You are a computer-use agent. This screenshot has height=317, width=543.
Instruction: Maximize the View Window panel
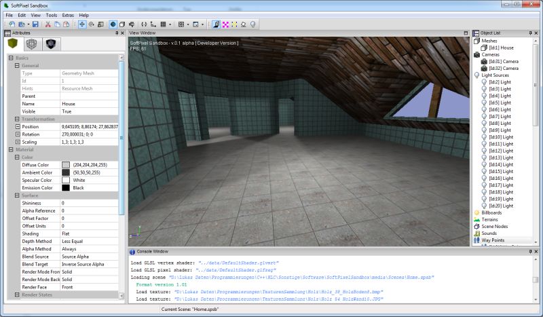click(x=466, y=33)
